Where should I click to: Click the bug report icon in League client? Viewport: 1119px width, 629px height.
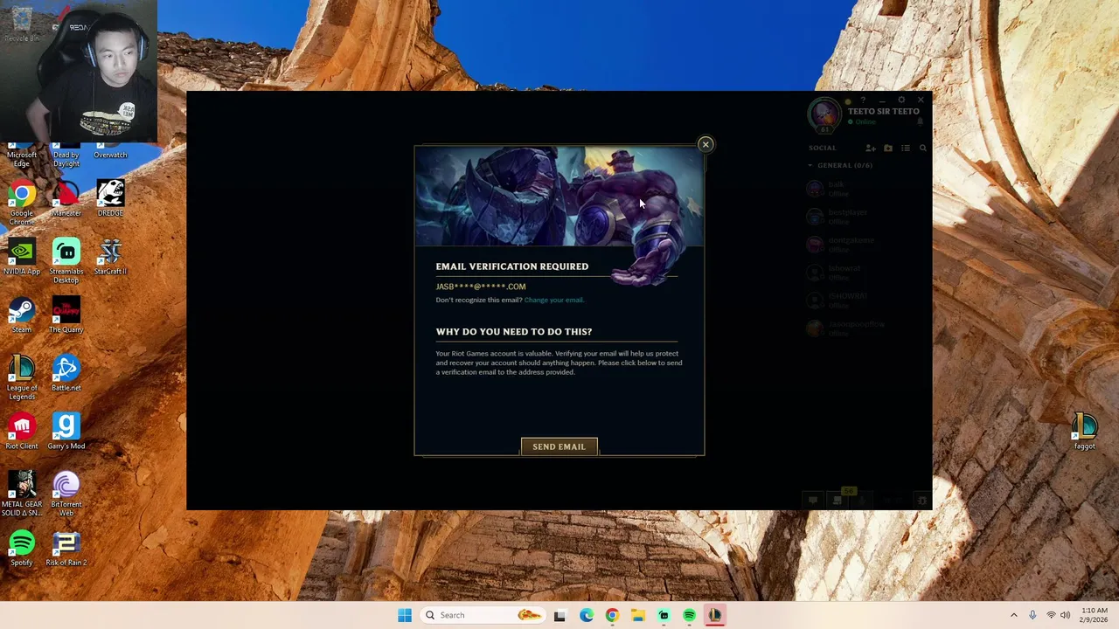point(921,501)
